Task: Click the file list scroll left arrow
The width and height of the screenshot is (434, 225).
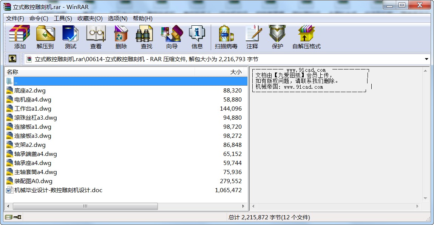Action: coord(8,206)
